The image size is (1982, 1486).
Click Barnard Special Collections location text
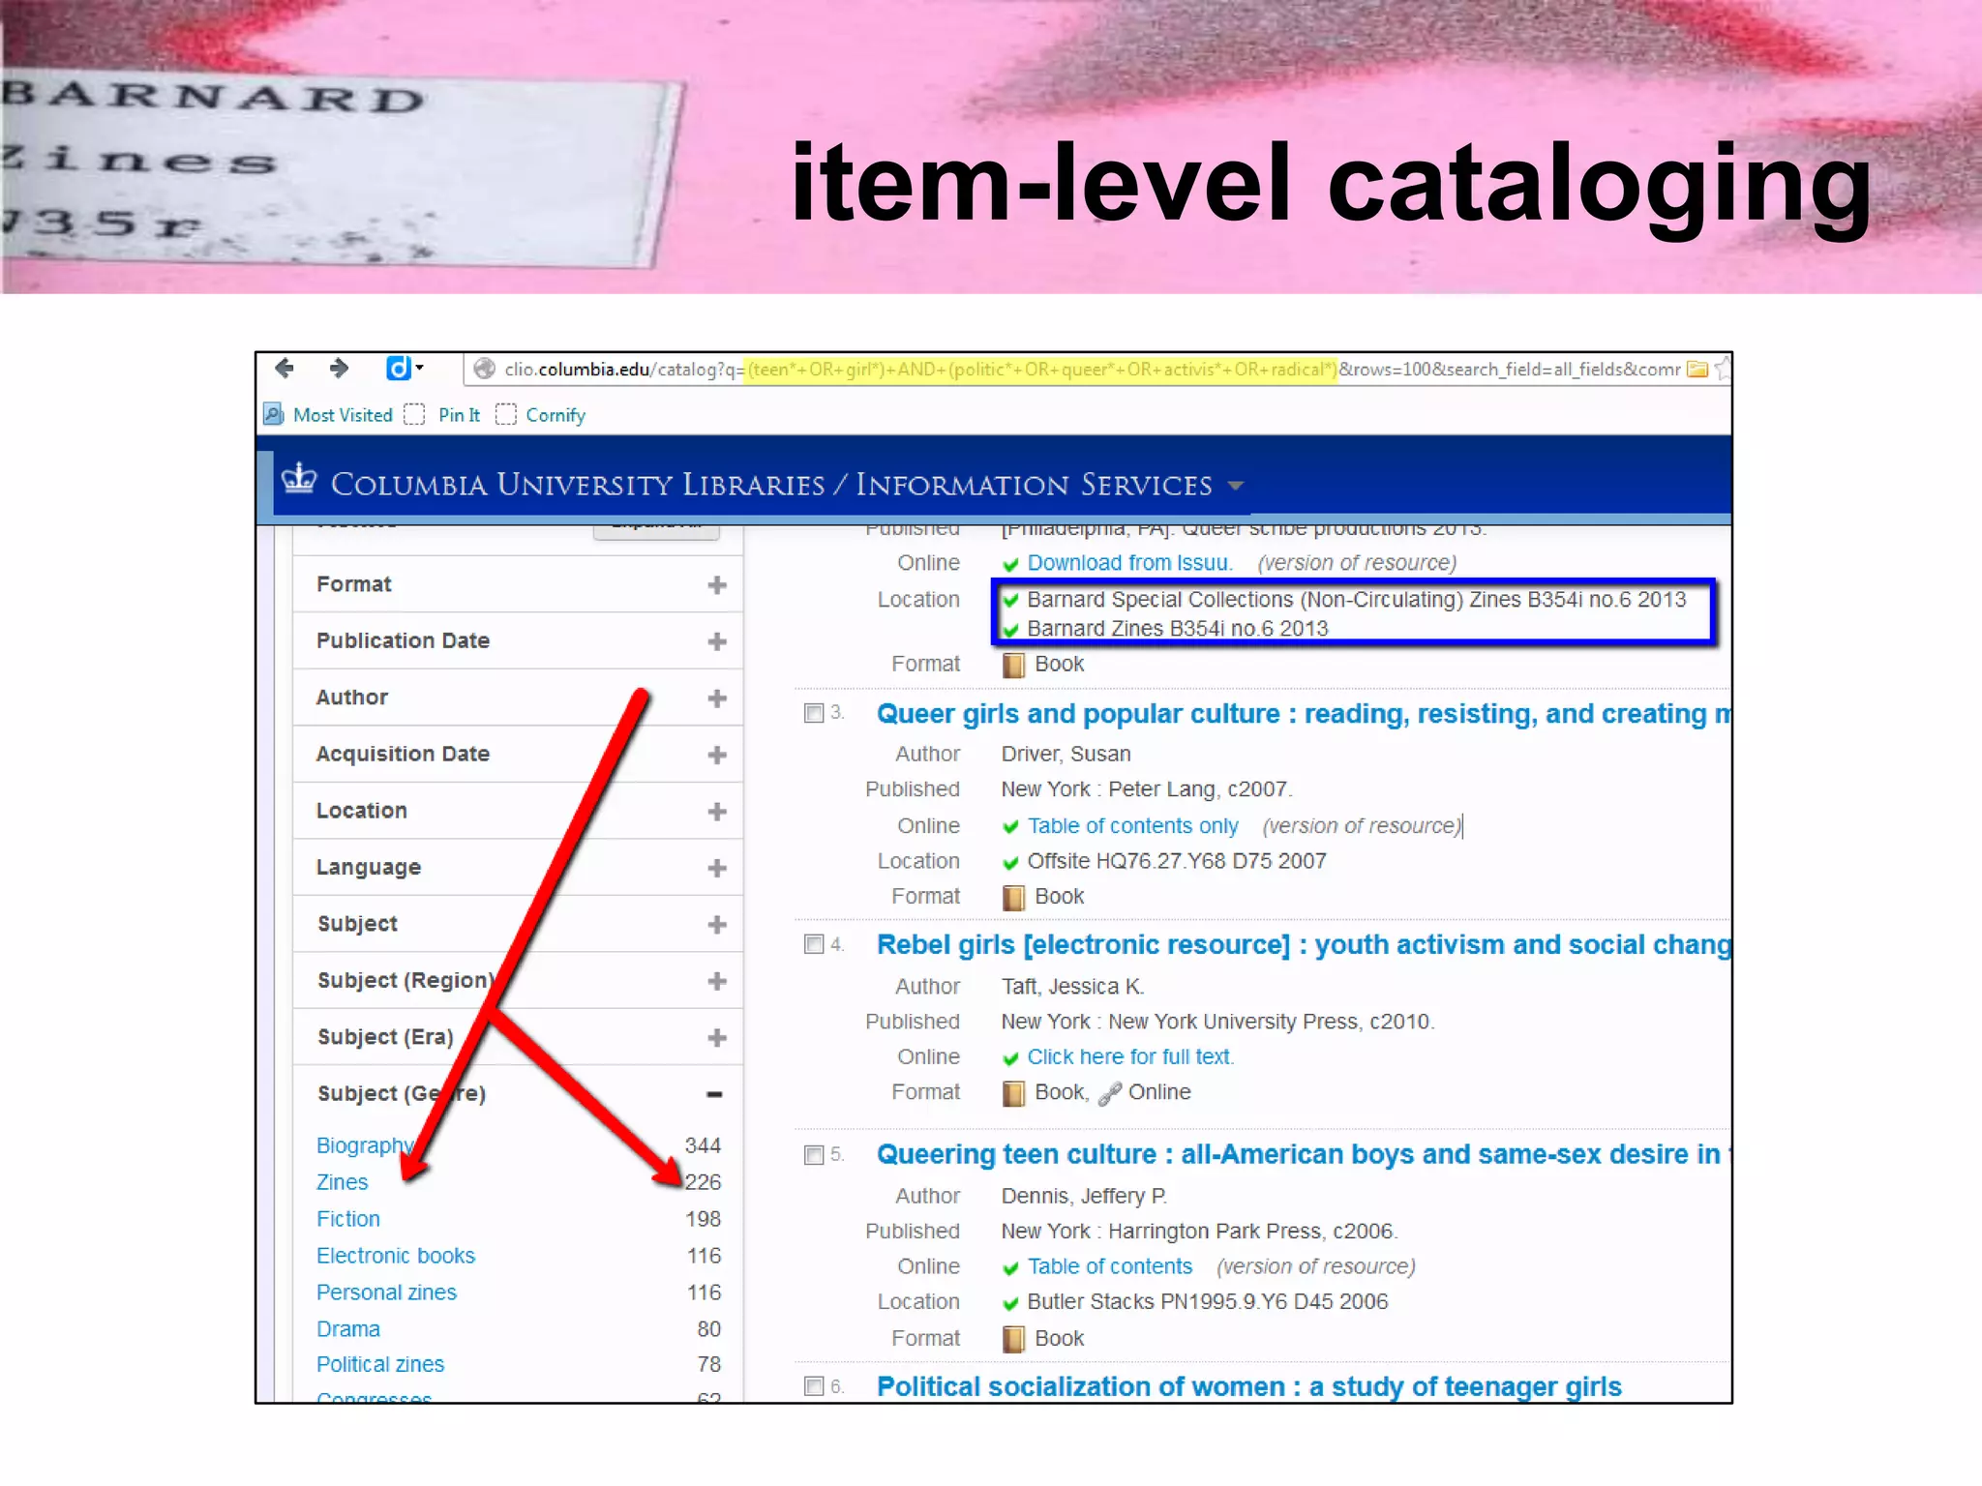(x=1356, y=600)
